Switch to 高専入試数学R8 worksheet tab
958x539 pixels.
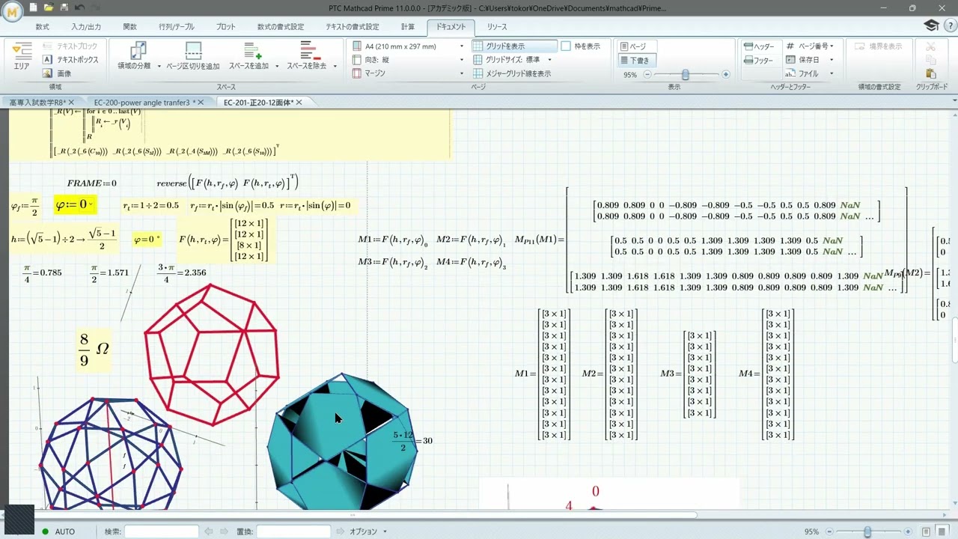(37, 102)
